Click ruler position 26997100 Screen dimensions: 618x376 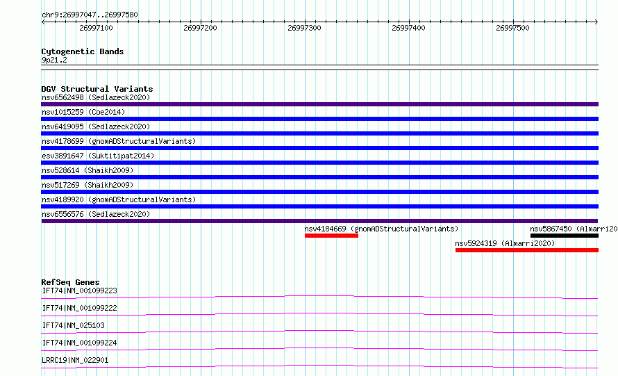[96, 28]
